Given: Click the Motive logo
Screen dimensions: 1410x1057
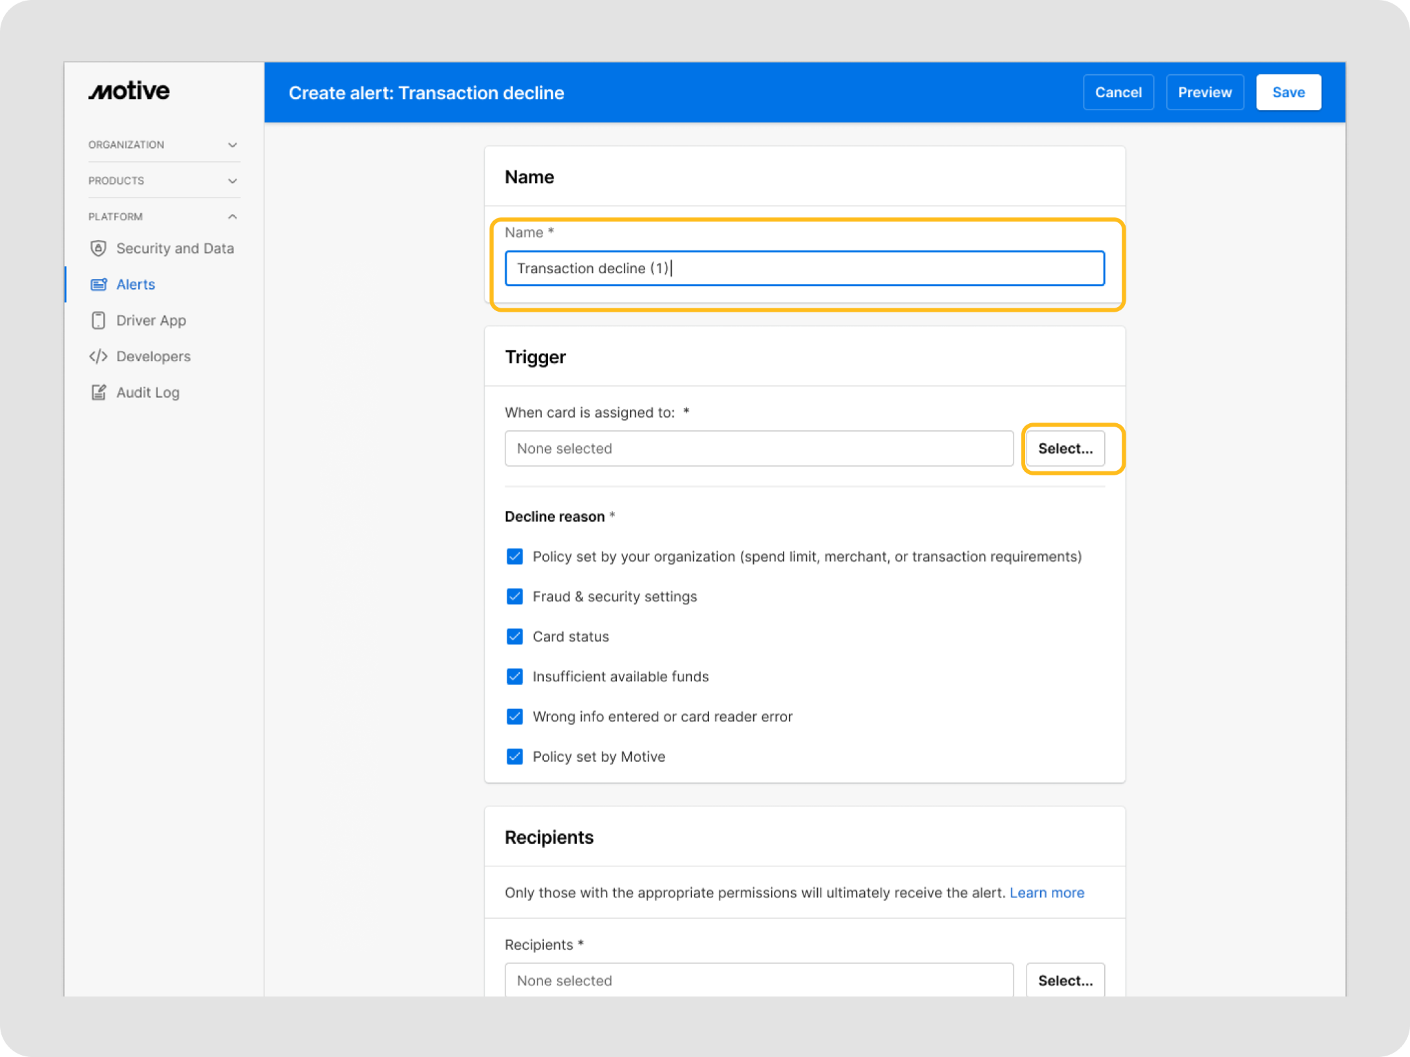Looking at the screenshot, I should point(129,91).
